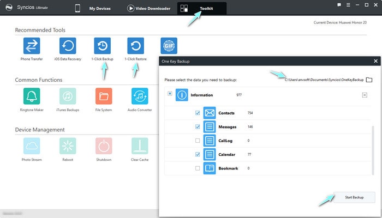Click the Reboot device icon
The width and height of the screenshot is (382, 218).
(68, 146)
